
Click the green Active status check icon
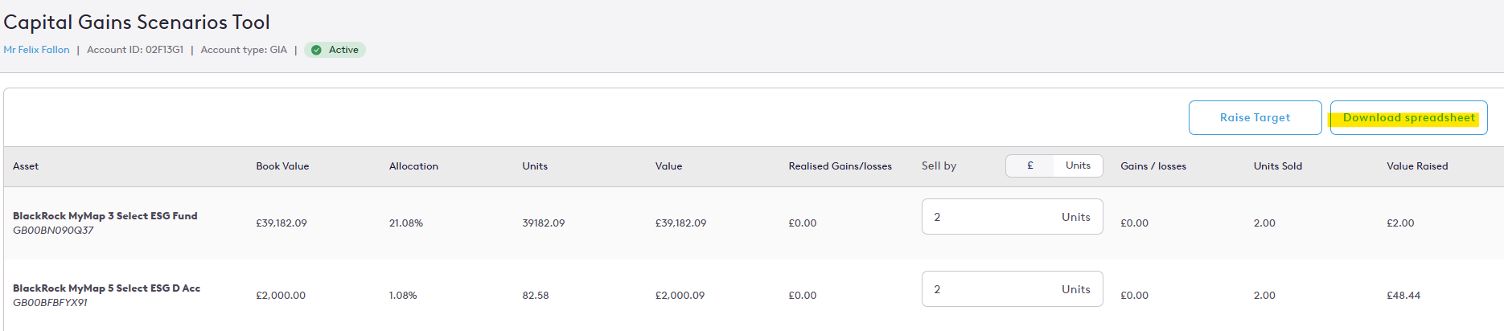tap(317, 50)
